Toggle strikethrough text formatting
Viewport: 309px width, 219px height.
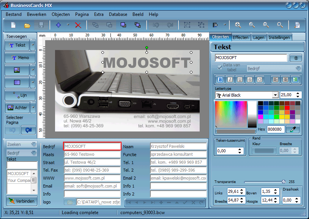tap(250, 80)
